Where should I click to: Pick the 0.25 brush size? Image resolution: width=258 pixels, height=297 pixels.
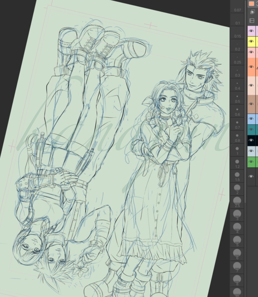pyautogui.click(x=237, y=59)
